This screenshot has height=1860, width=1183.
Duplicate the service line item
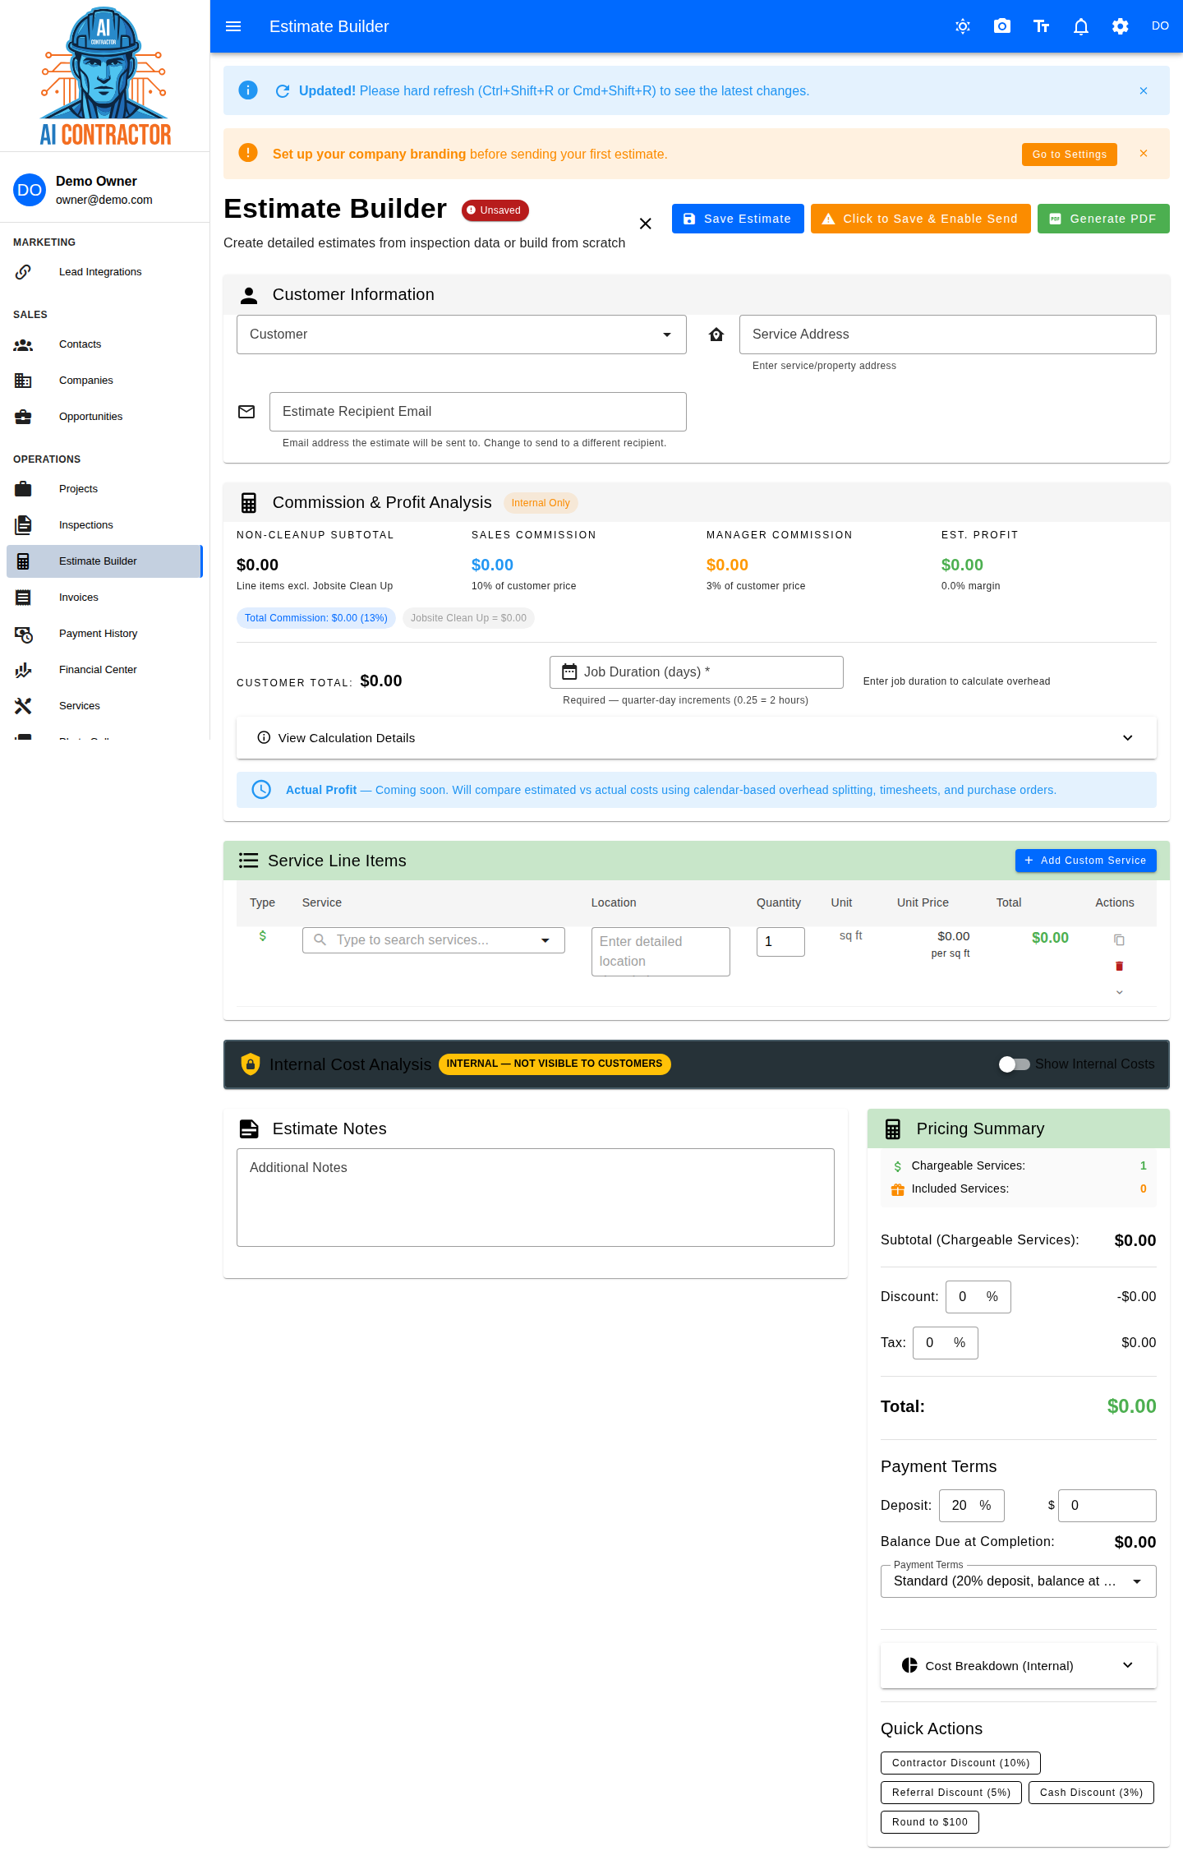click(1119, 939)
